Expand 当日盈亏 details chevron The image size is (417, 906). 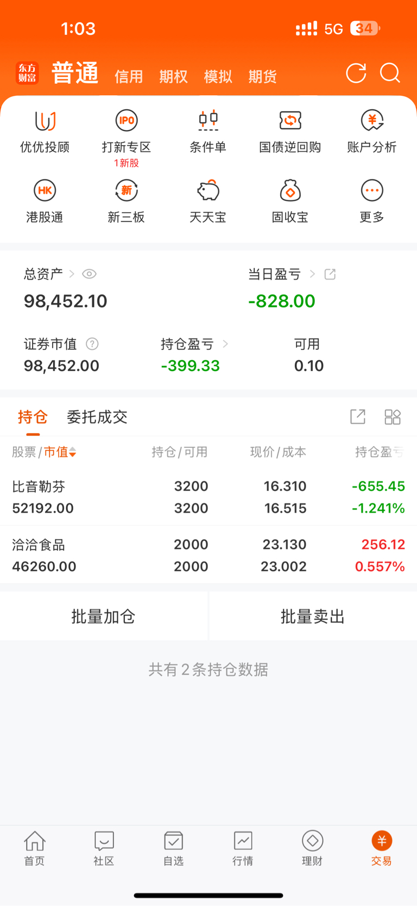pyautogui.click(x=312, y=274)
